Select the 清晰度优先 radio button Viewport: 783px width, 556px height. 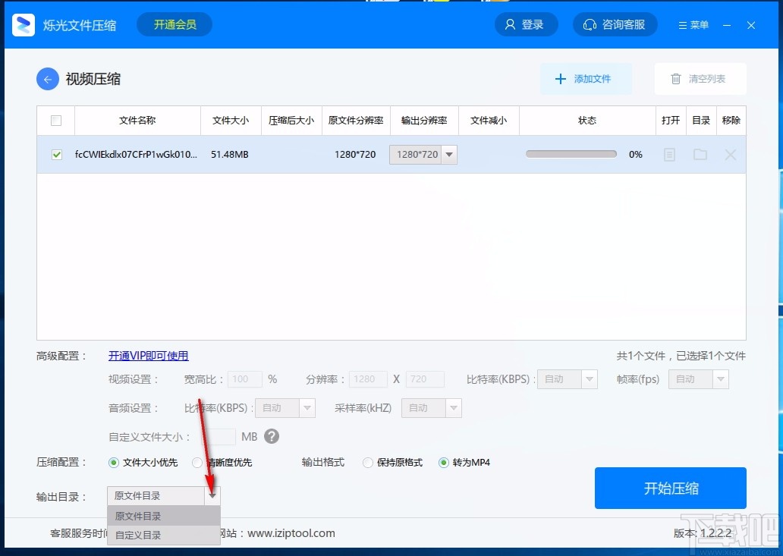[x=197, y=462]
